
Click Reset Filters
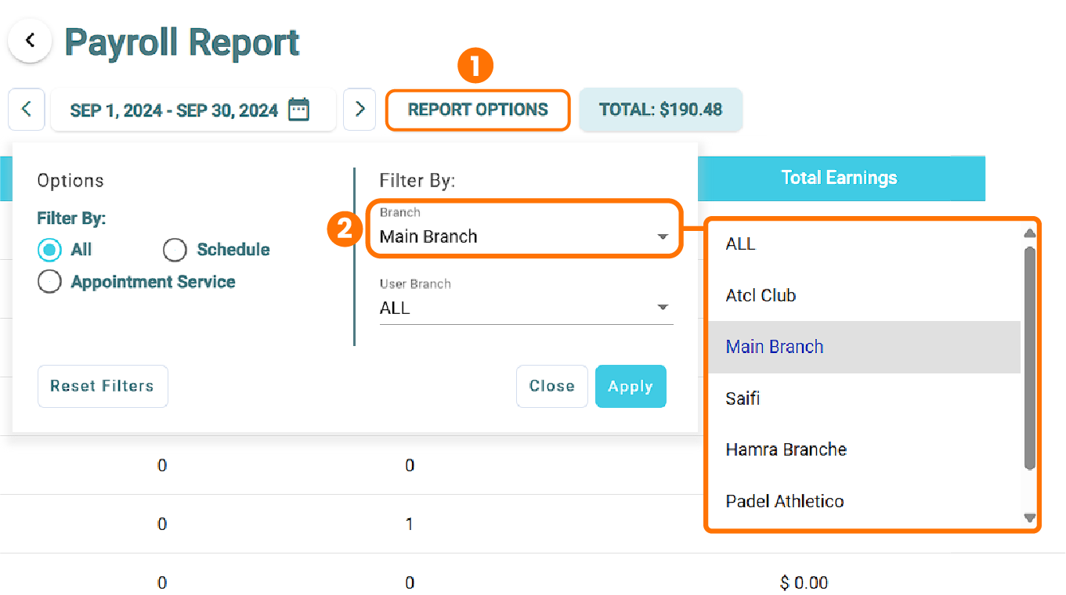click(x=102, y=386)
